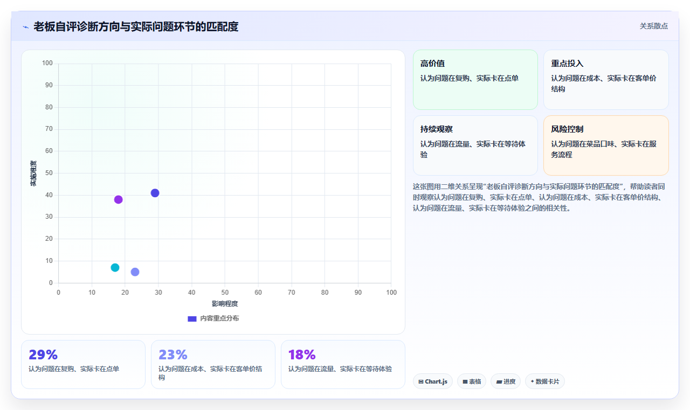
Task: Click the description paragraph starting 这张图用二维关系
Action: pyautogui.click(x=540, y=197)
